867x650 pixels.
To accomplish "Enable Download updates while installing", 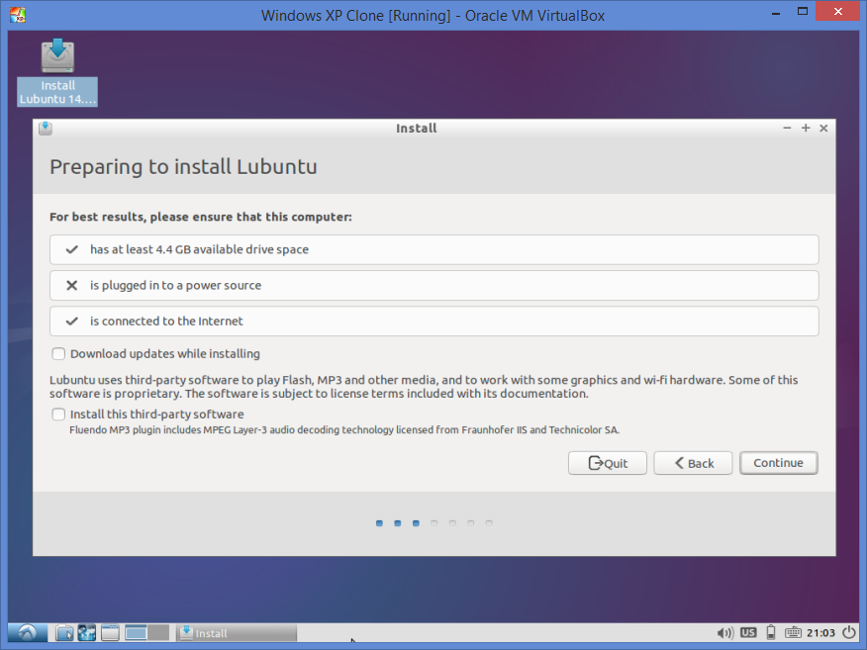I will point(59,354).
